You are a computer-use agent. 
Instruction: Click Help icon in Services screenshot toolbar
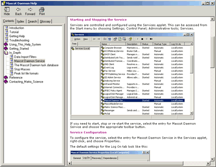pos(130,39)
